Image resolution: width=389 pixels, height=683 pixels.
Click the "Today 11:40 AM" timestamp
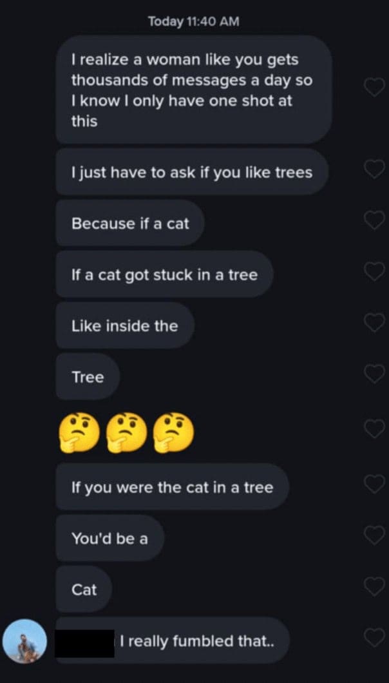click(x=194, y=21)
